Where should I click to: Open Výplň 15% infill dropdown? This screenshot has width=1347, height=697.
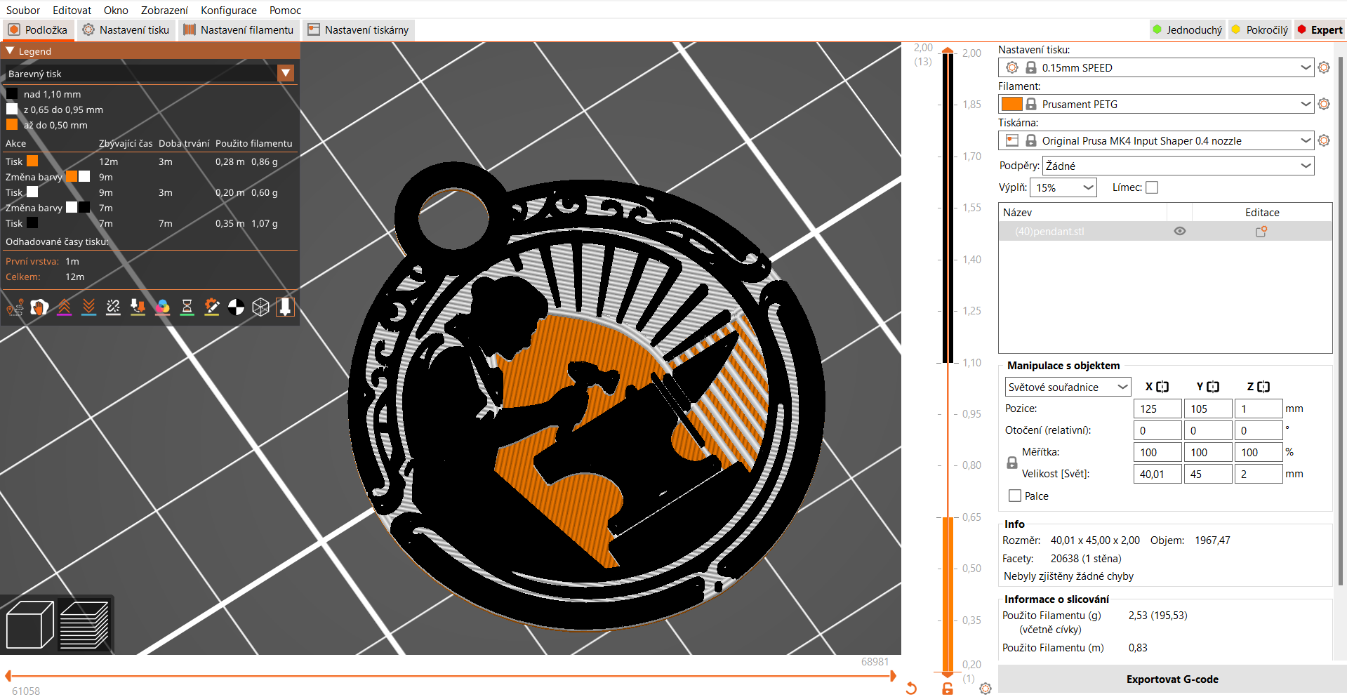pos(1063,187)
